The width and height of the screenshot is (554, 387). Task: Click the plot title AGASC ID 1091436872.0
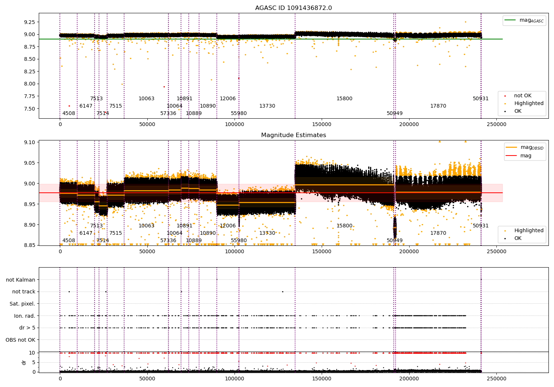tap(293, 8)
